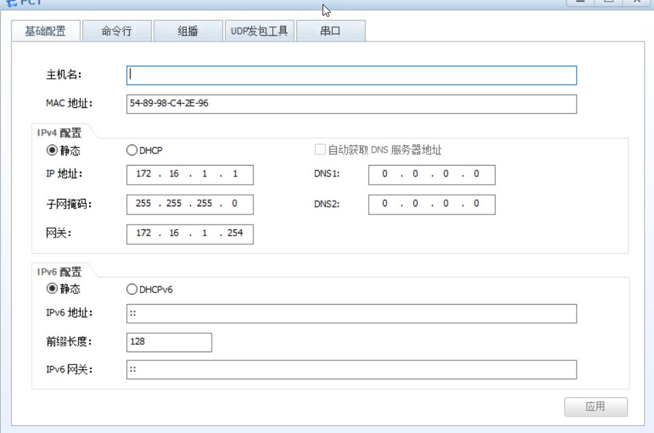Select the IPv6 静态 radio button
Image resolution: width=654 pixels, height=433 pixels.
coord(52,289)
